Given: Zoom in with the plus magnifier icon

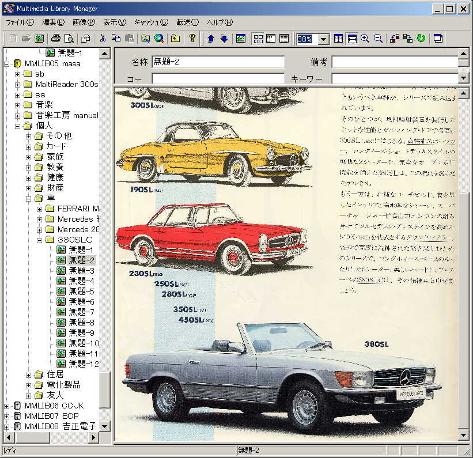Looking at the screenshot, I should tap(365, 39).
